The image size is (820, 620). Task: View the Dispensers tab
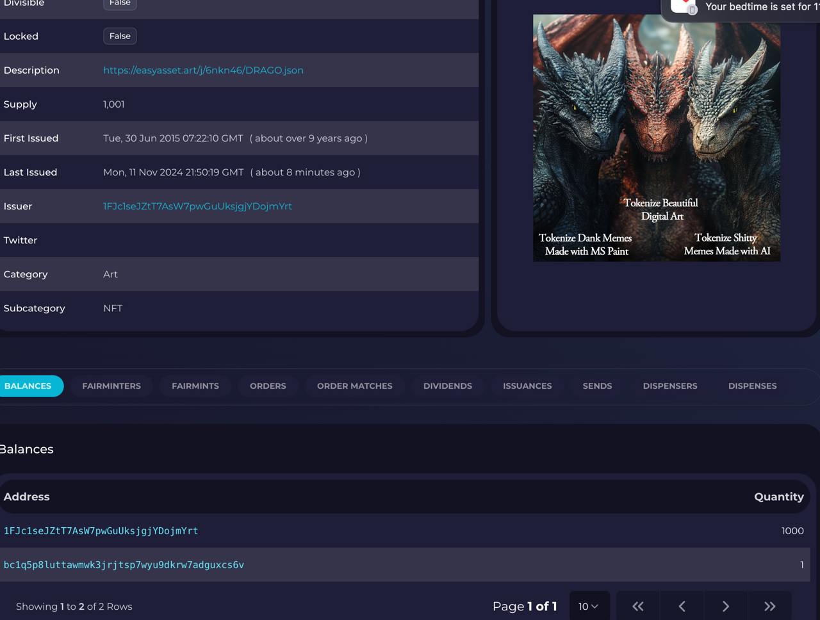670,386
